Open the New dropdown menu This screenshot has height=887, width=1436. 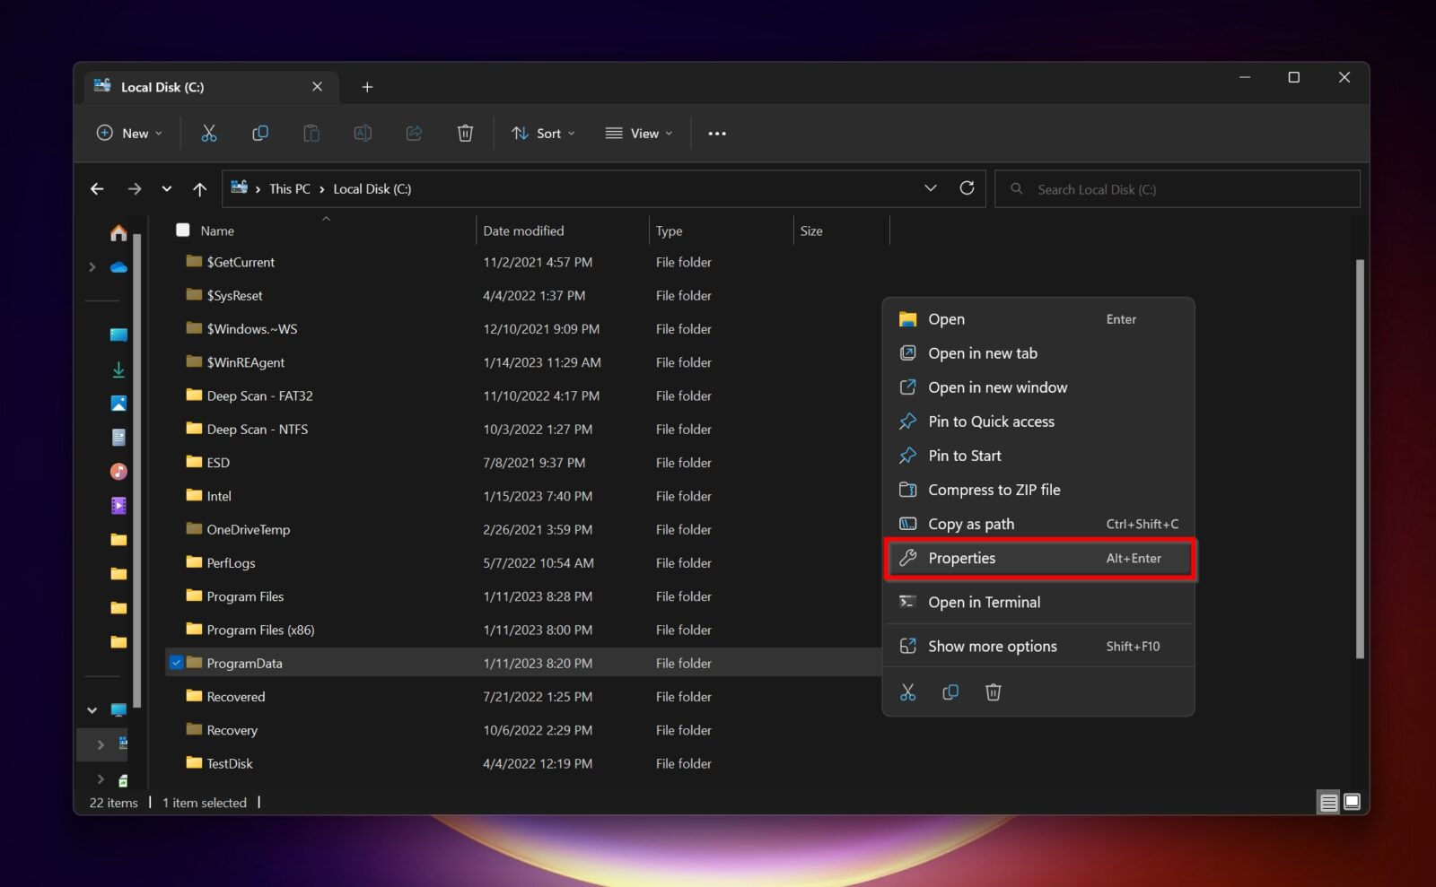click(129, 133)
